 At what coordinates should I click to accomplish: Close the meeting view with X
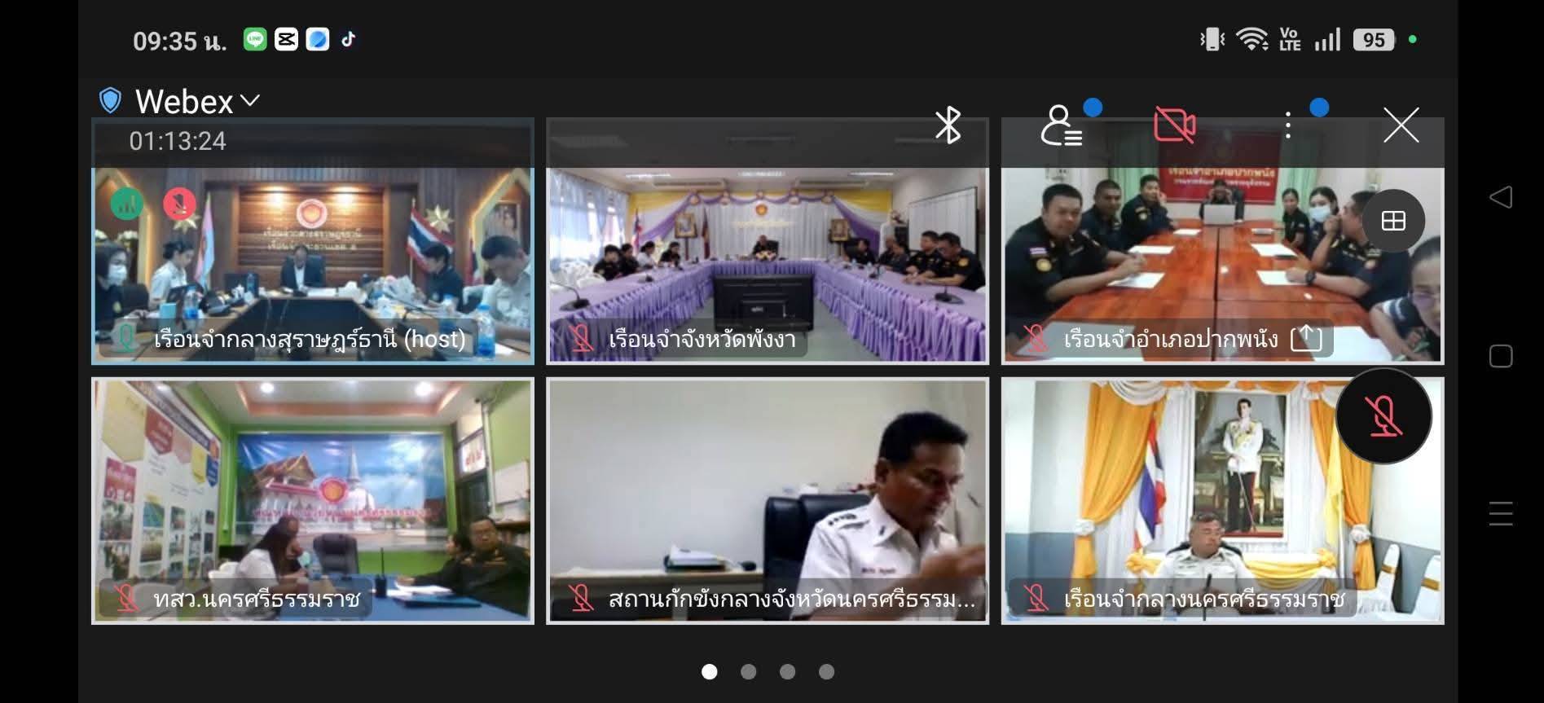[1401, 125]
